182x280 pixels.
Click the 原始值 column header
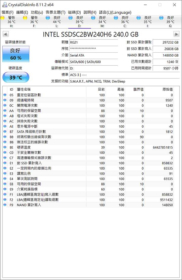[x=159, y=89]
